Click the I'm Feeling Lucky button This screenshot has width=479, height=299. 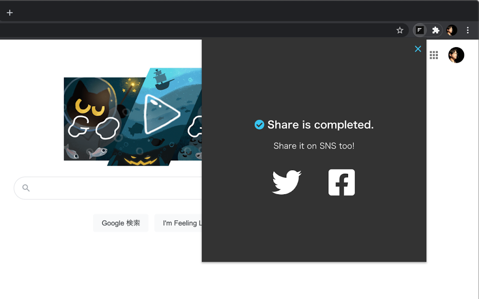[178, 223]
